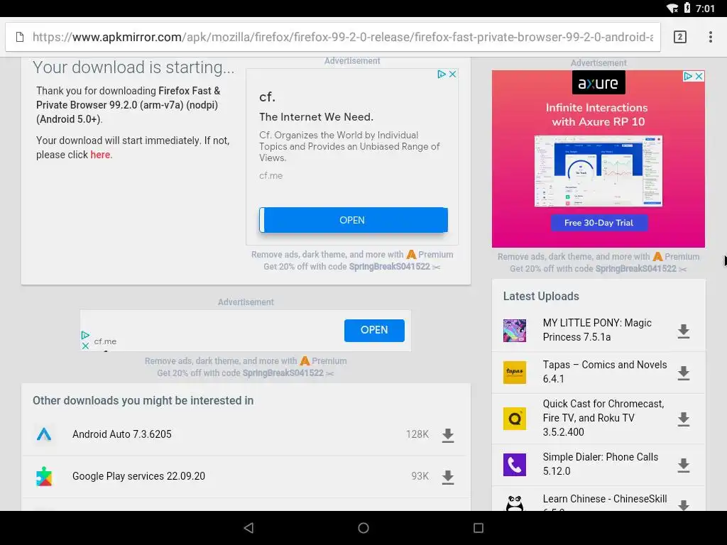This screenshot has height=545, width=727.
Task: Click '128K' download count for Android Auto
Action: pos(417,434)
